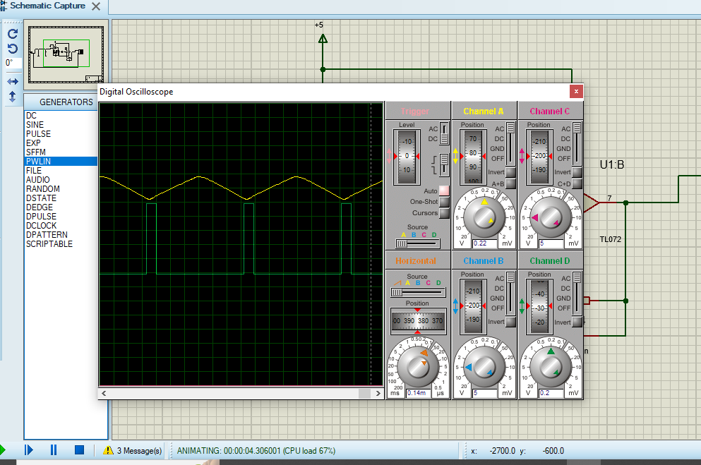Click the GENERATORS list header

pos(66,102)
